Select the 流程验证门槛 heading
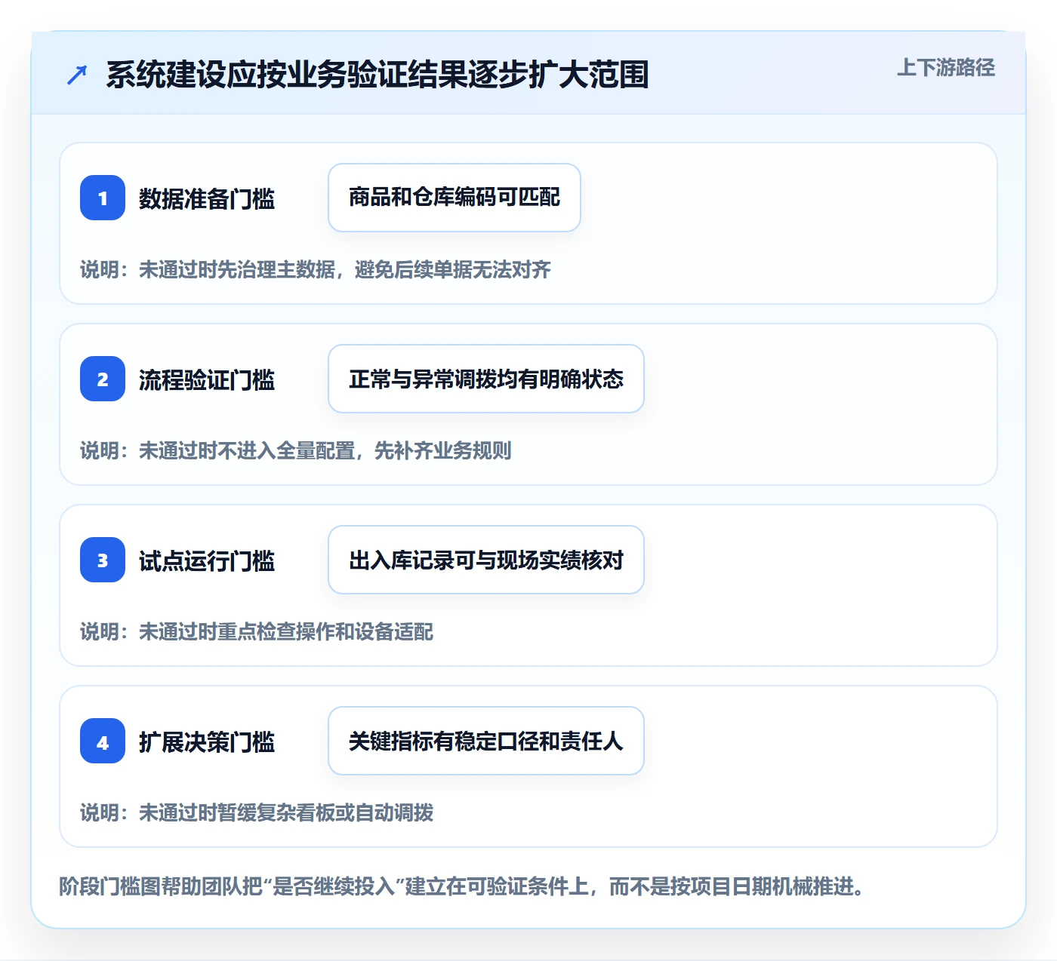The height and width of the screenshot is (961, 1057). pos(207,379)
